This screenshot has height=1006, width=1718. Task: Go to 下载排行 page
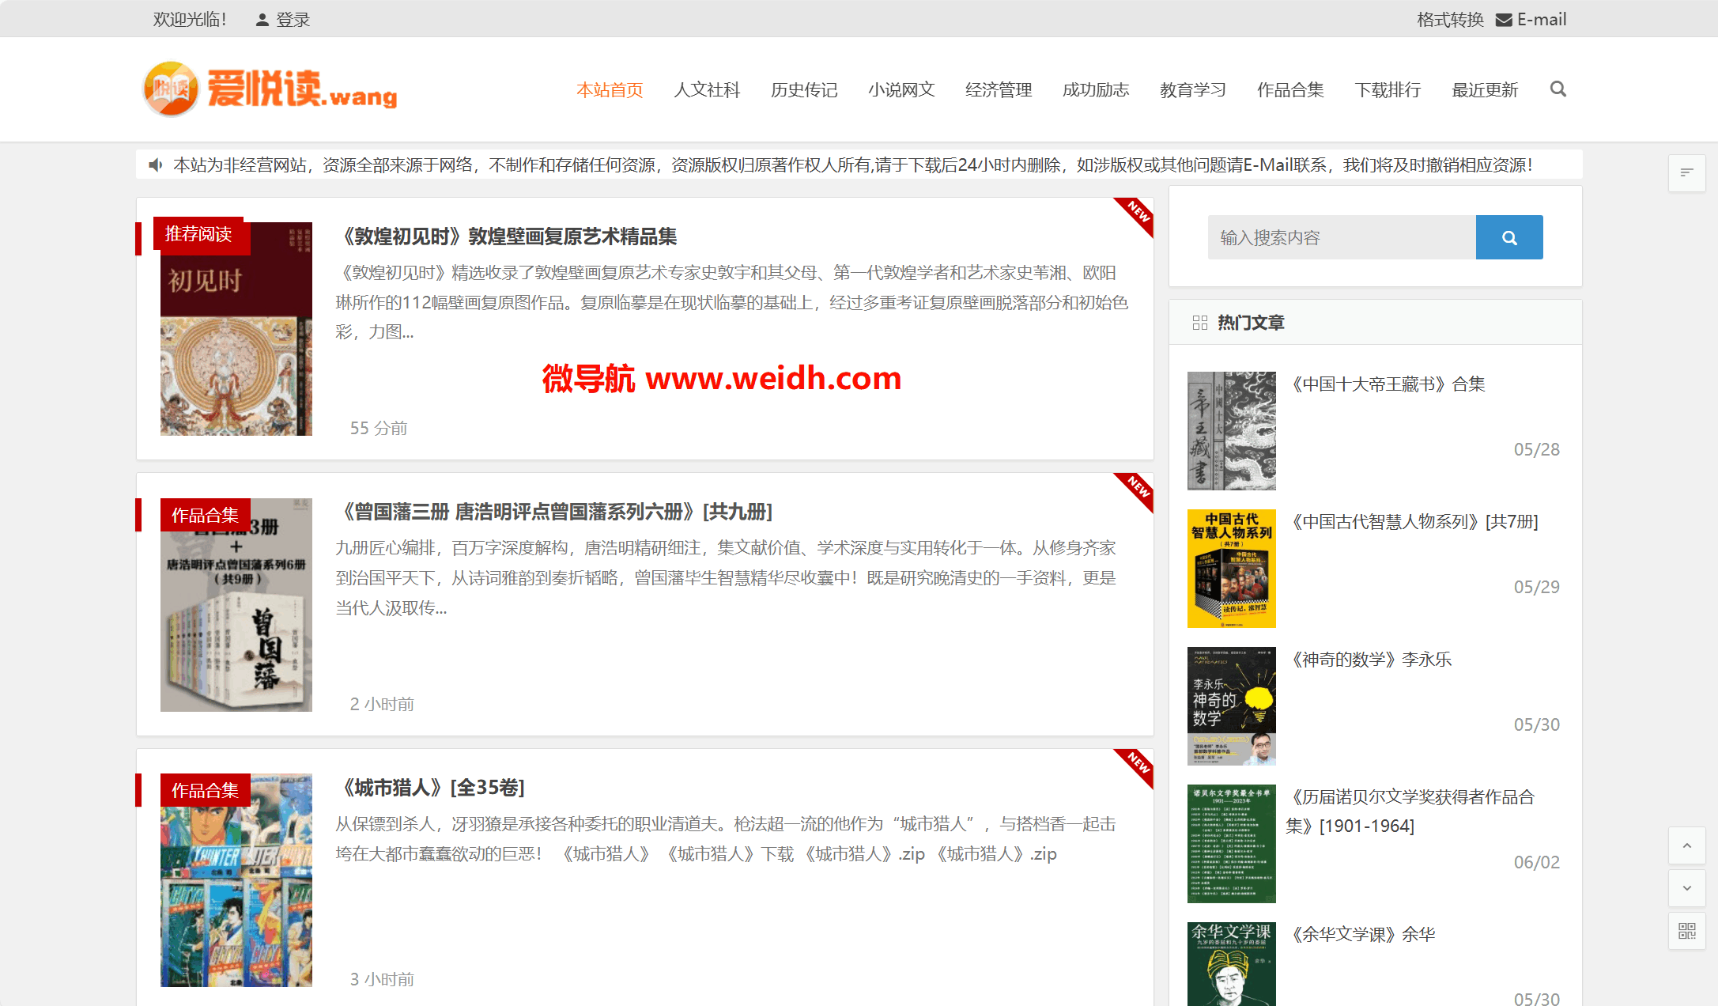[1388, 89]
